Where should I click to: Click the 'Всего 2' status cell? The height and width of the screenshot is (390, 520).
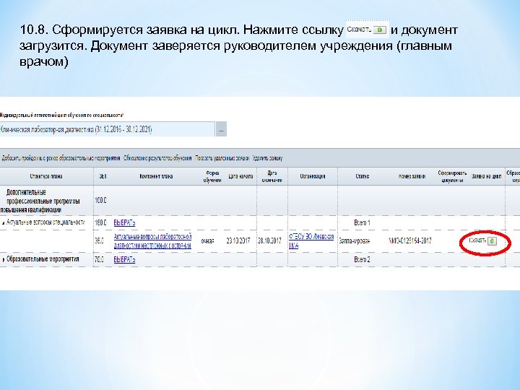tap(362, 259)
